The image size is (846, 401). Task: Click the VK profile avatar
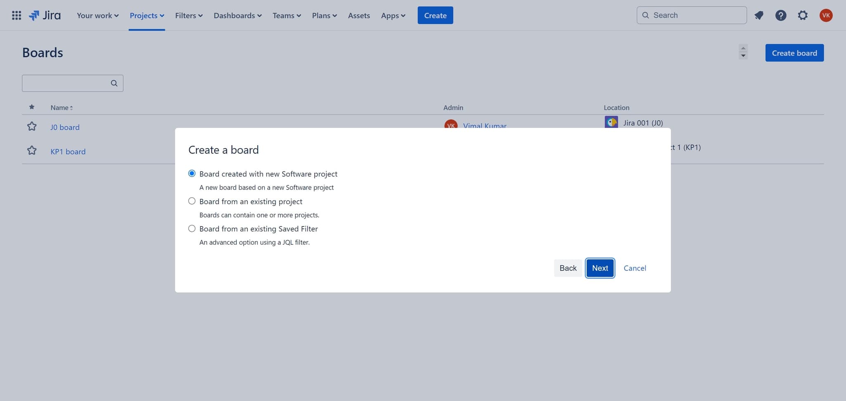coord(826,16)
